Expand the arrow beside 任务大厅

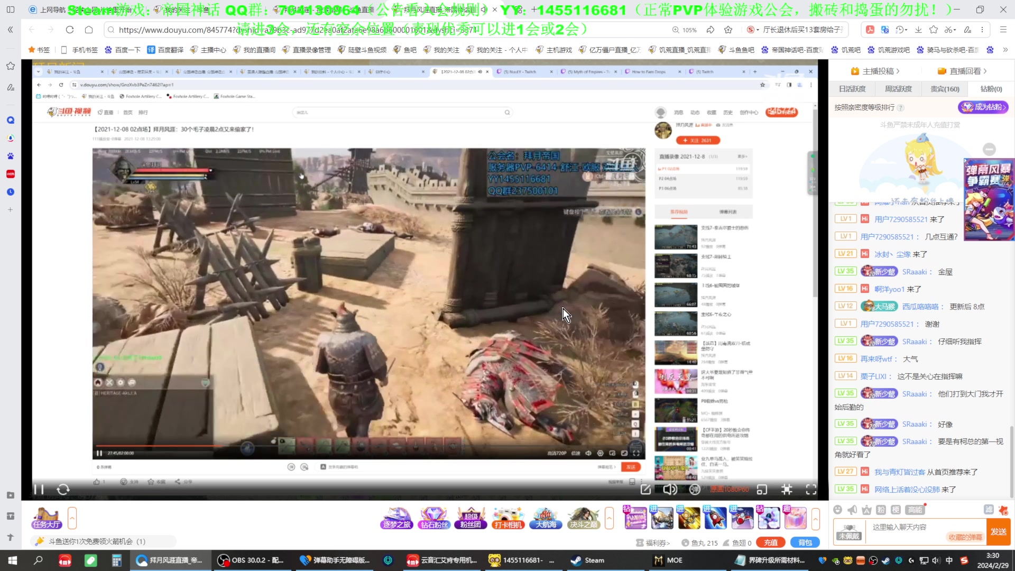click(72, 518)
